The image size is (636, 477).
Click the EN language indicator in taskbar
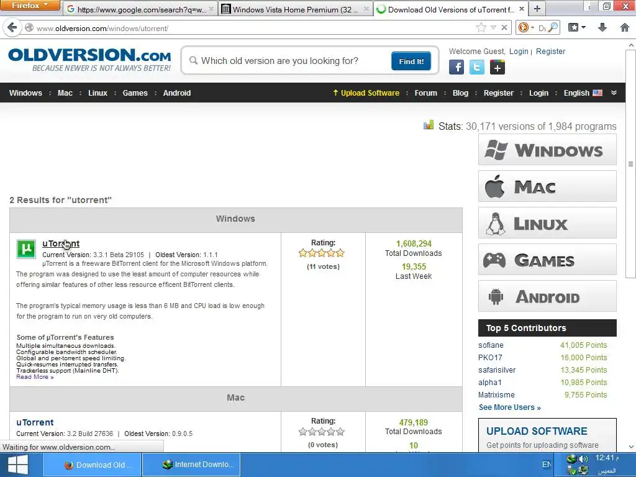coord(547,465)
